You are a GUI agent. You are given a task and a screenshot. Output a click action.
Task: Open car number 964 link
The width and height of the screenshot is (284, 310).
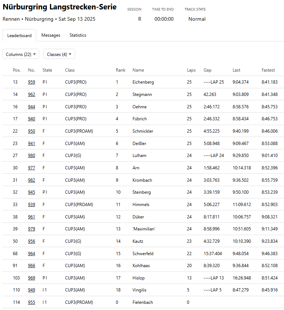click(x=32, y=253)
